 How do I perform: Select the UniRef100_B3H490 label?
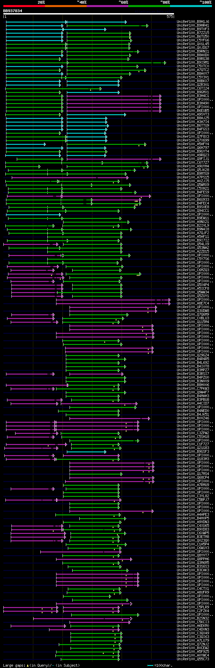(193, 103)
